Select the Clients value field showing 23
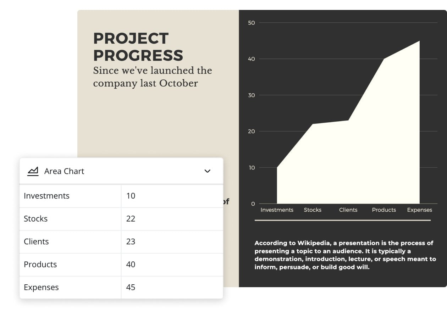The width and height of the screenshot is (447, 312). coord(131,241)
